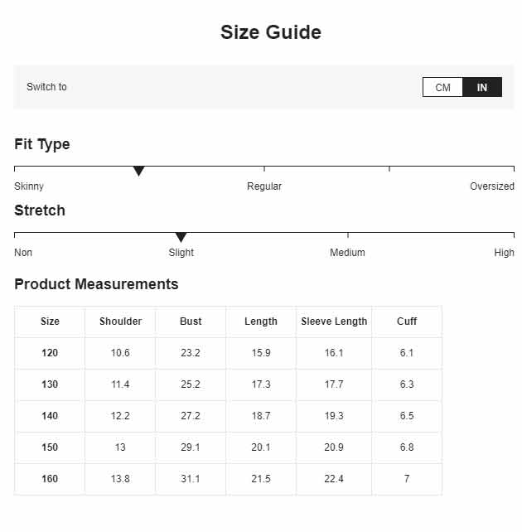The image size is (522, 532).
Task: Click the Medium stretch label
Action: point(347,253)
